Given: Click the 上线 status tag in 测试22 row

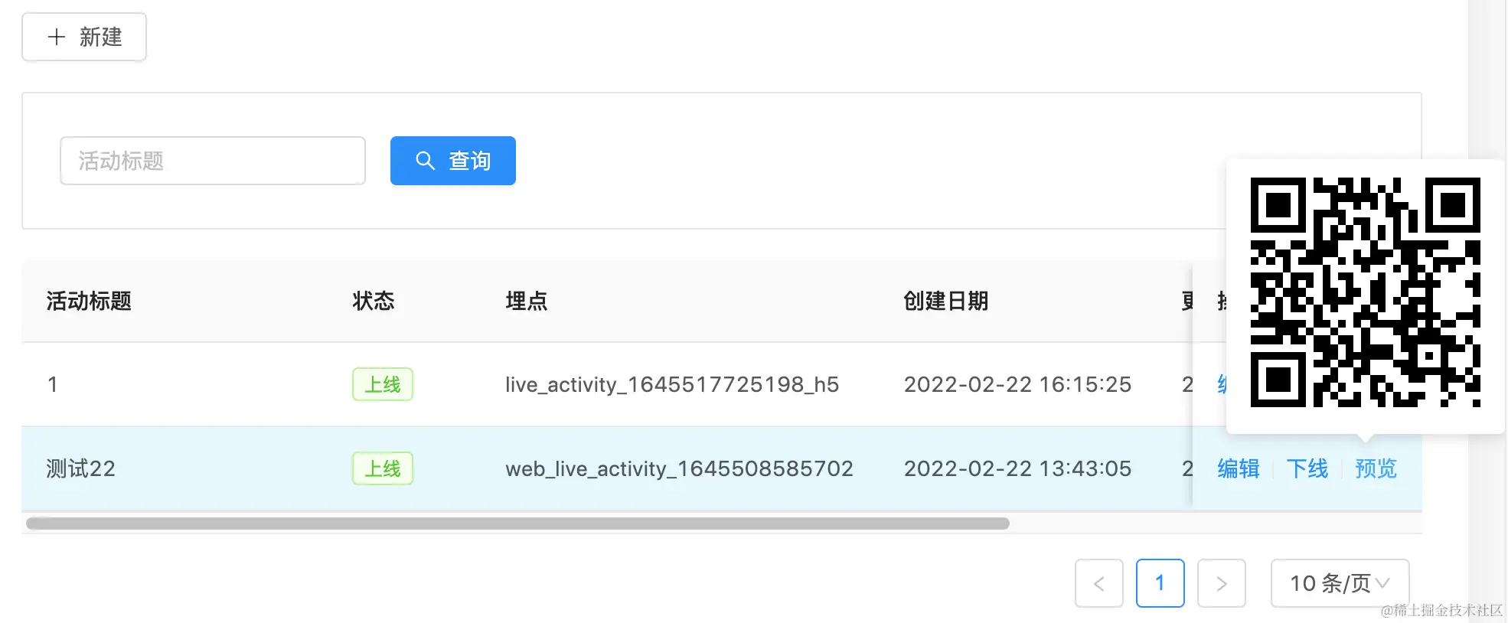Looking at the screenshot, I should 383,468.
